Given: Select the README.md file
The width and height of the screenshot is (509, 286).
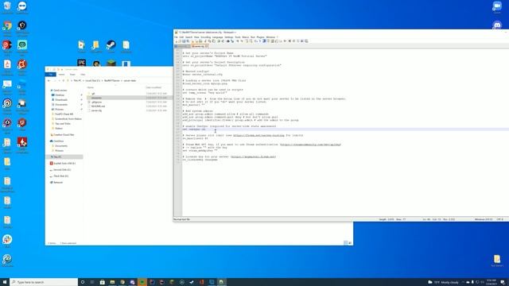Looking at the screenshot, I should pos(98,106).
